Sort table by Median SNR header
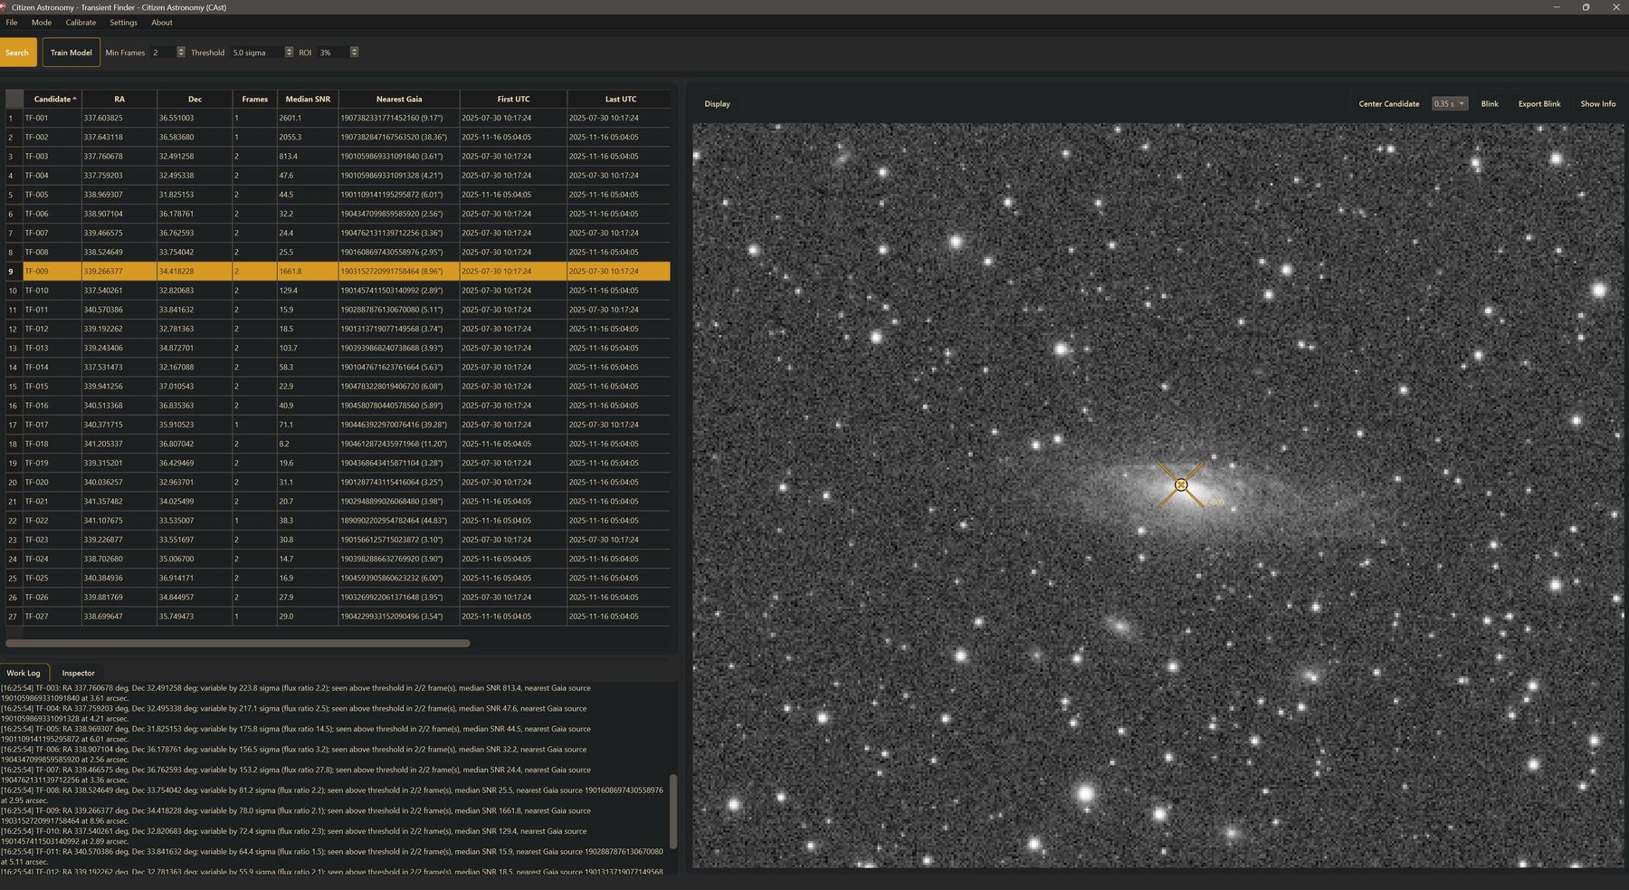Viewport: 1629px width, 890px height. (x=308, y=99)
